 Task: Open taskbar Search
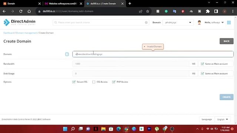pyautogui.click(x=73, y=129)
